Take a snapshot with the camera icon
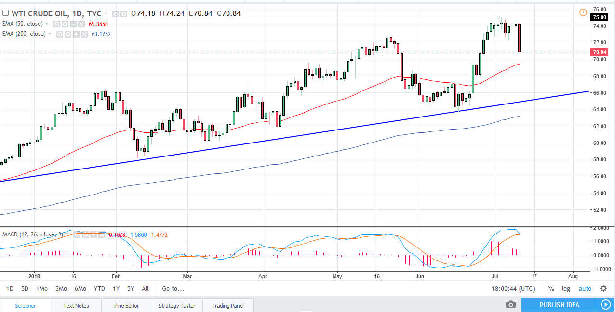Screen dimensions: 615x312 pyautogui.click(x=510, y=304)
